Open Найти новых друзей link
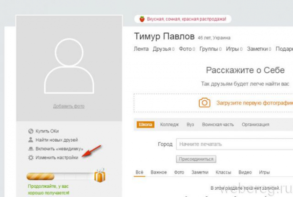Screen dimensions: 293x197 click(57, 140)
